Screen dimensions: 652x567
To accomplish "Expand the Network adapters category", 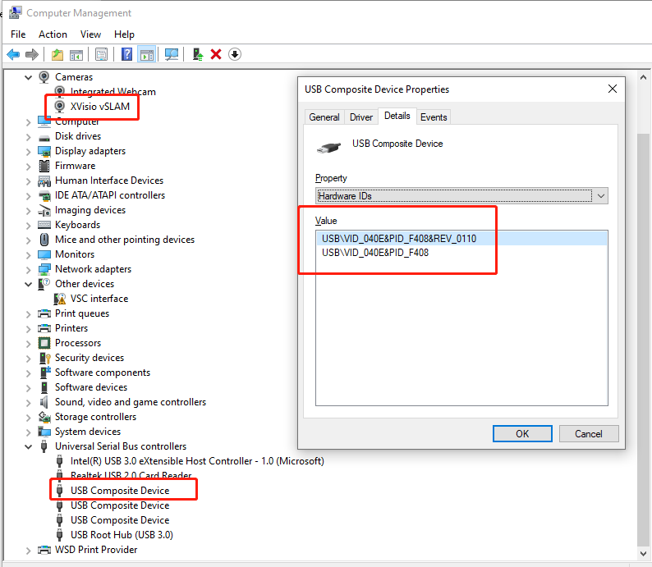I will tap(28, 270).
